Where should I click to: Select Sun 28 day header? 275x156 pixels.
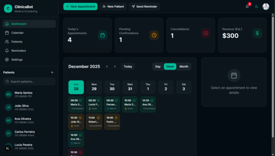[76, 87]
